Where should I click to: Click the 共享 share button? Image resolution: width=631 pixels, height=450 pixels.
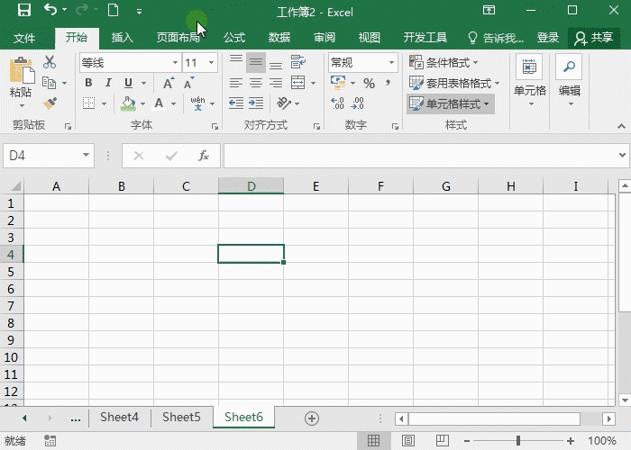point(594,38)
